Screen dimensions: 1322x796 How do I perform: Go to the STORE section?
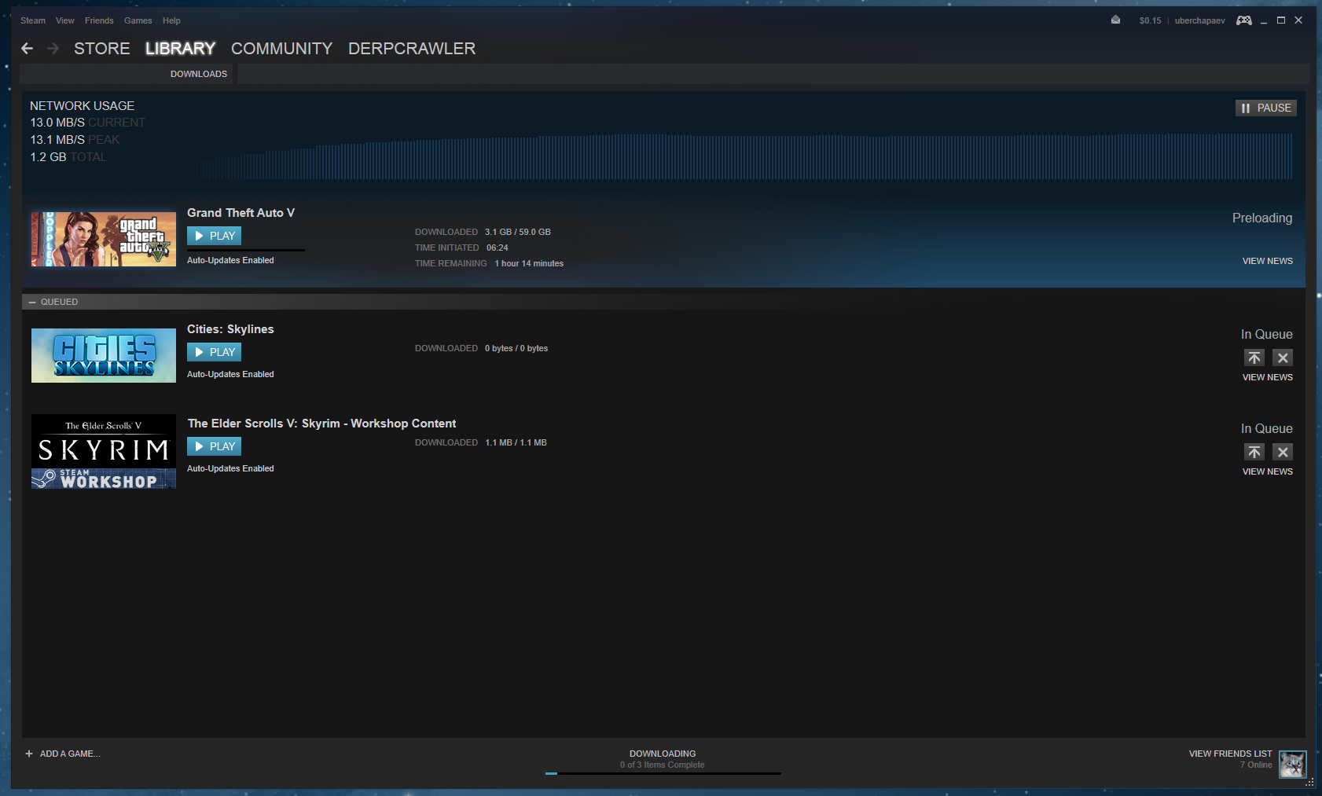(102, 49)
